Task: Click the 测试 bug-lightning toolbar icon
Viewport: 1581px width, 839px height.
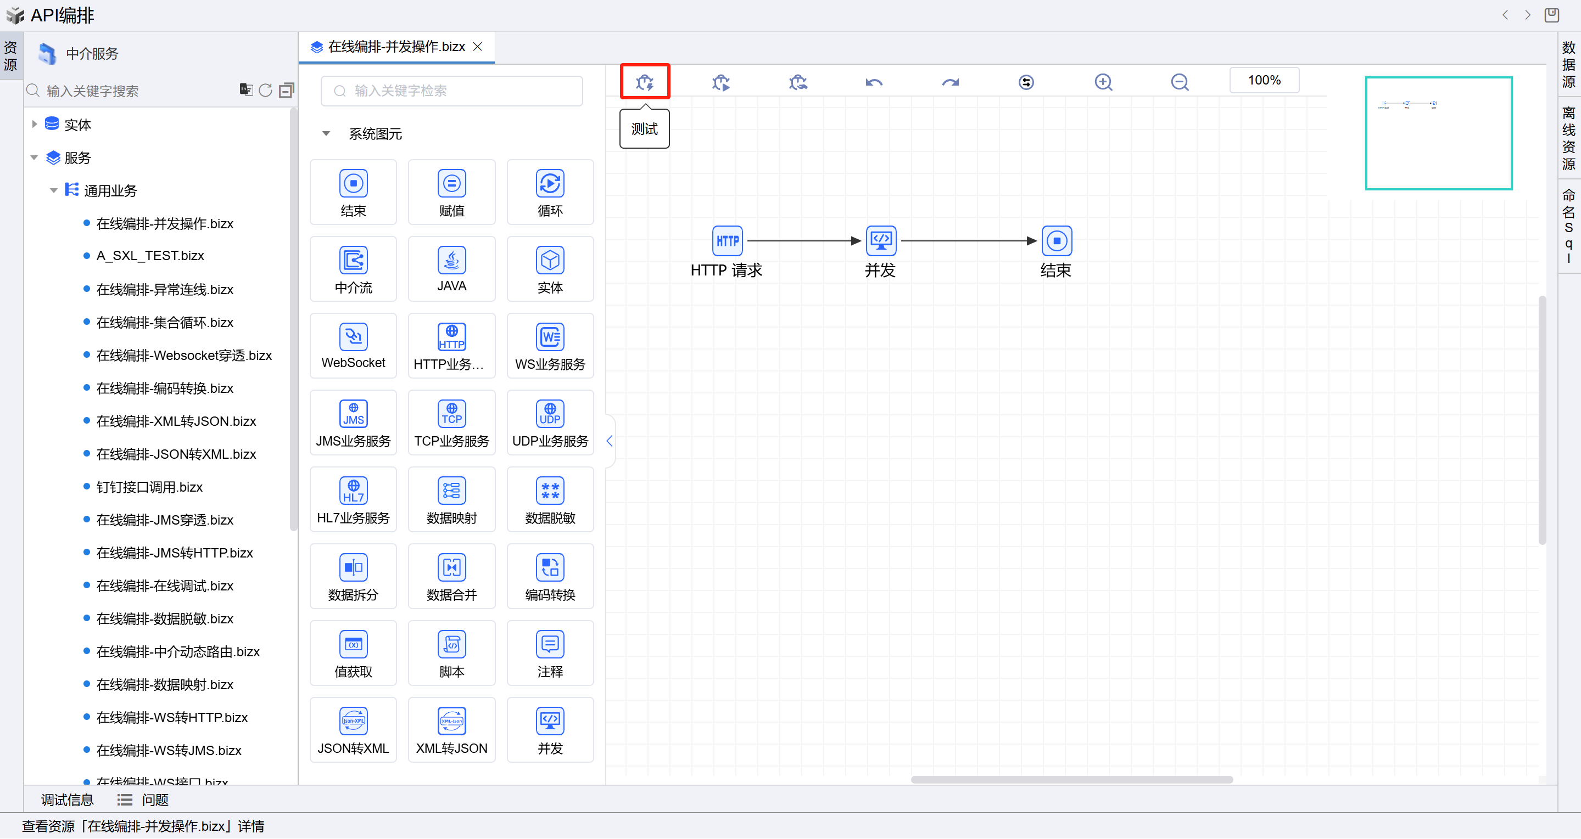Action: coord(645,82)
